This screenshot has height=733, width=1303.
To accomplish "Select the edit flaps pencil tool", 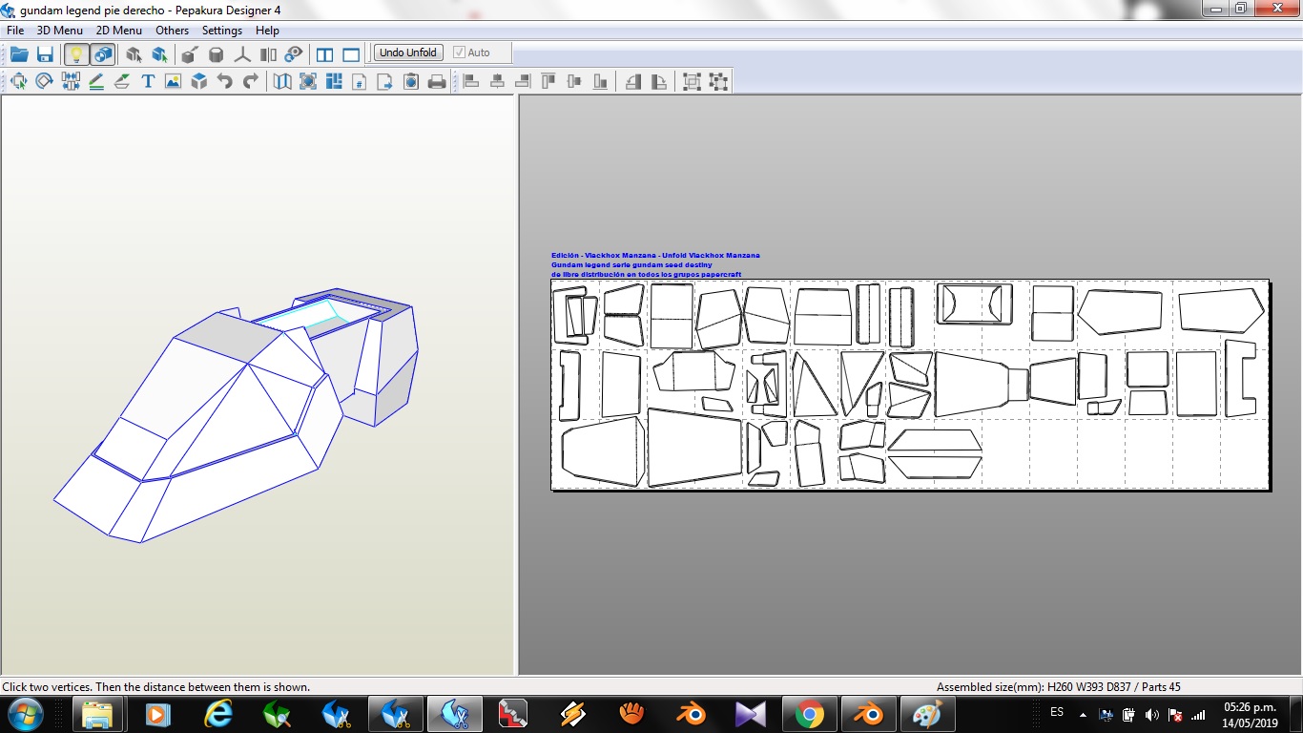I will coord(95,81).
